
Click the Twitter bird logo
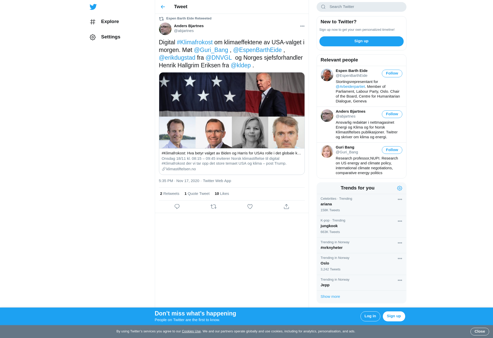tap(93, 7)
